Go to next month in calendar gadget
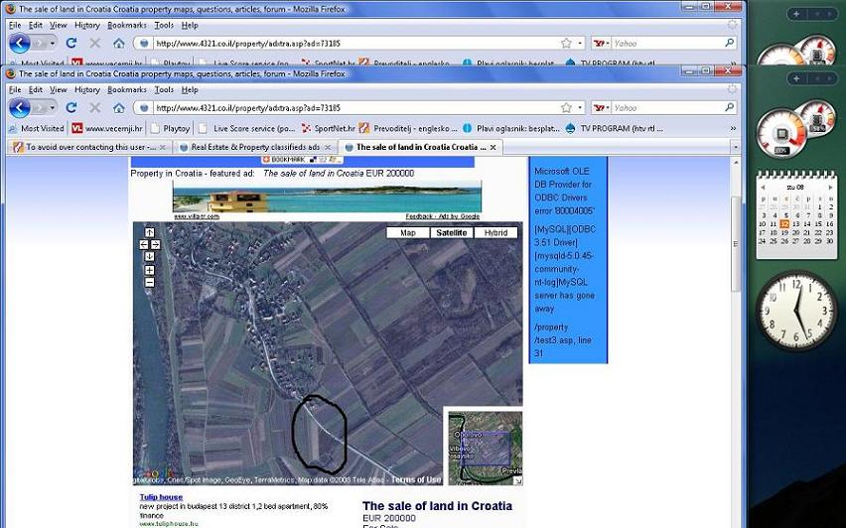This screenshot has height=528, width=846. pos(830,188)
